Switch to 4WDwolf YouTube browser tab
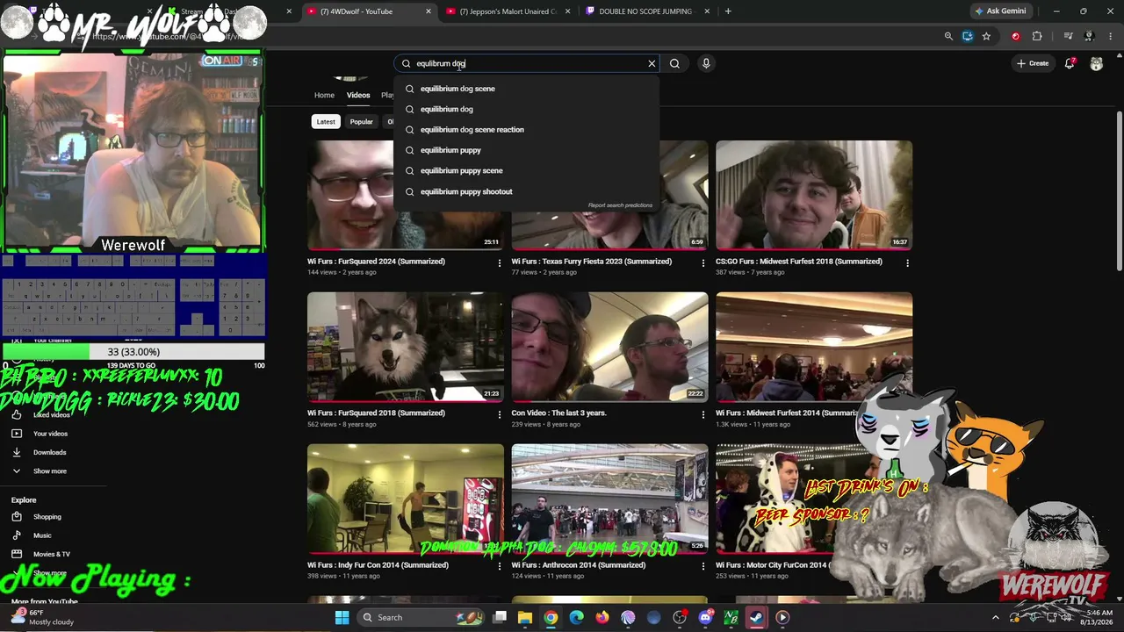 368,11
